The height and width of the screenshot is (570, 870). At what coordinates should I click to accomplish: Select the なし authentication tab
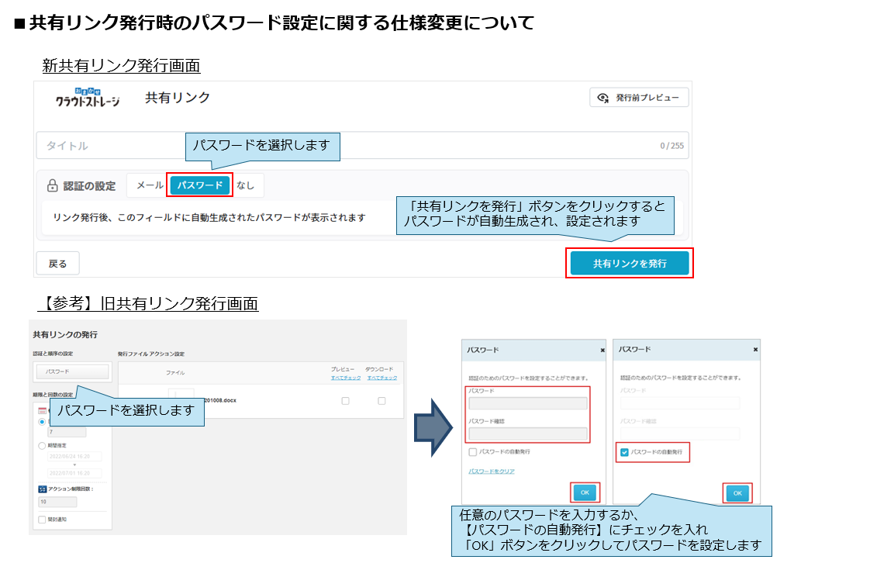pyautogui.click(x=245, y=185)
